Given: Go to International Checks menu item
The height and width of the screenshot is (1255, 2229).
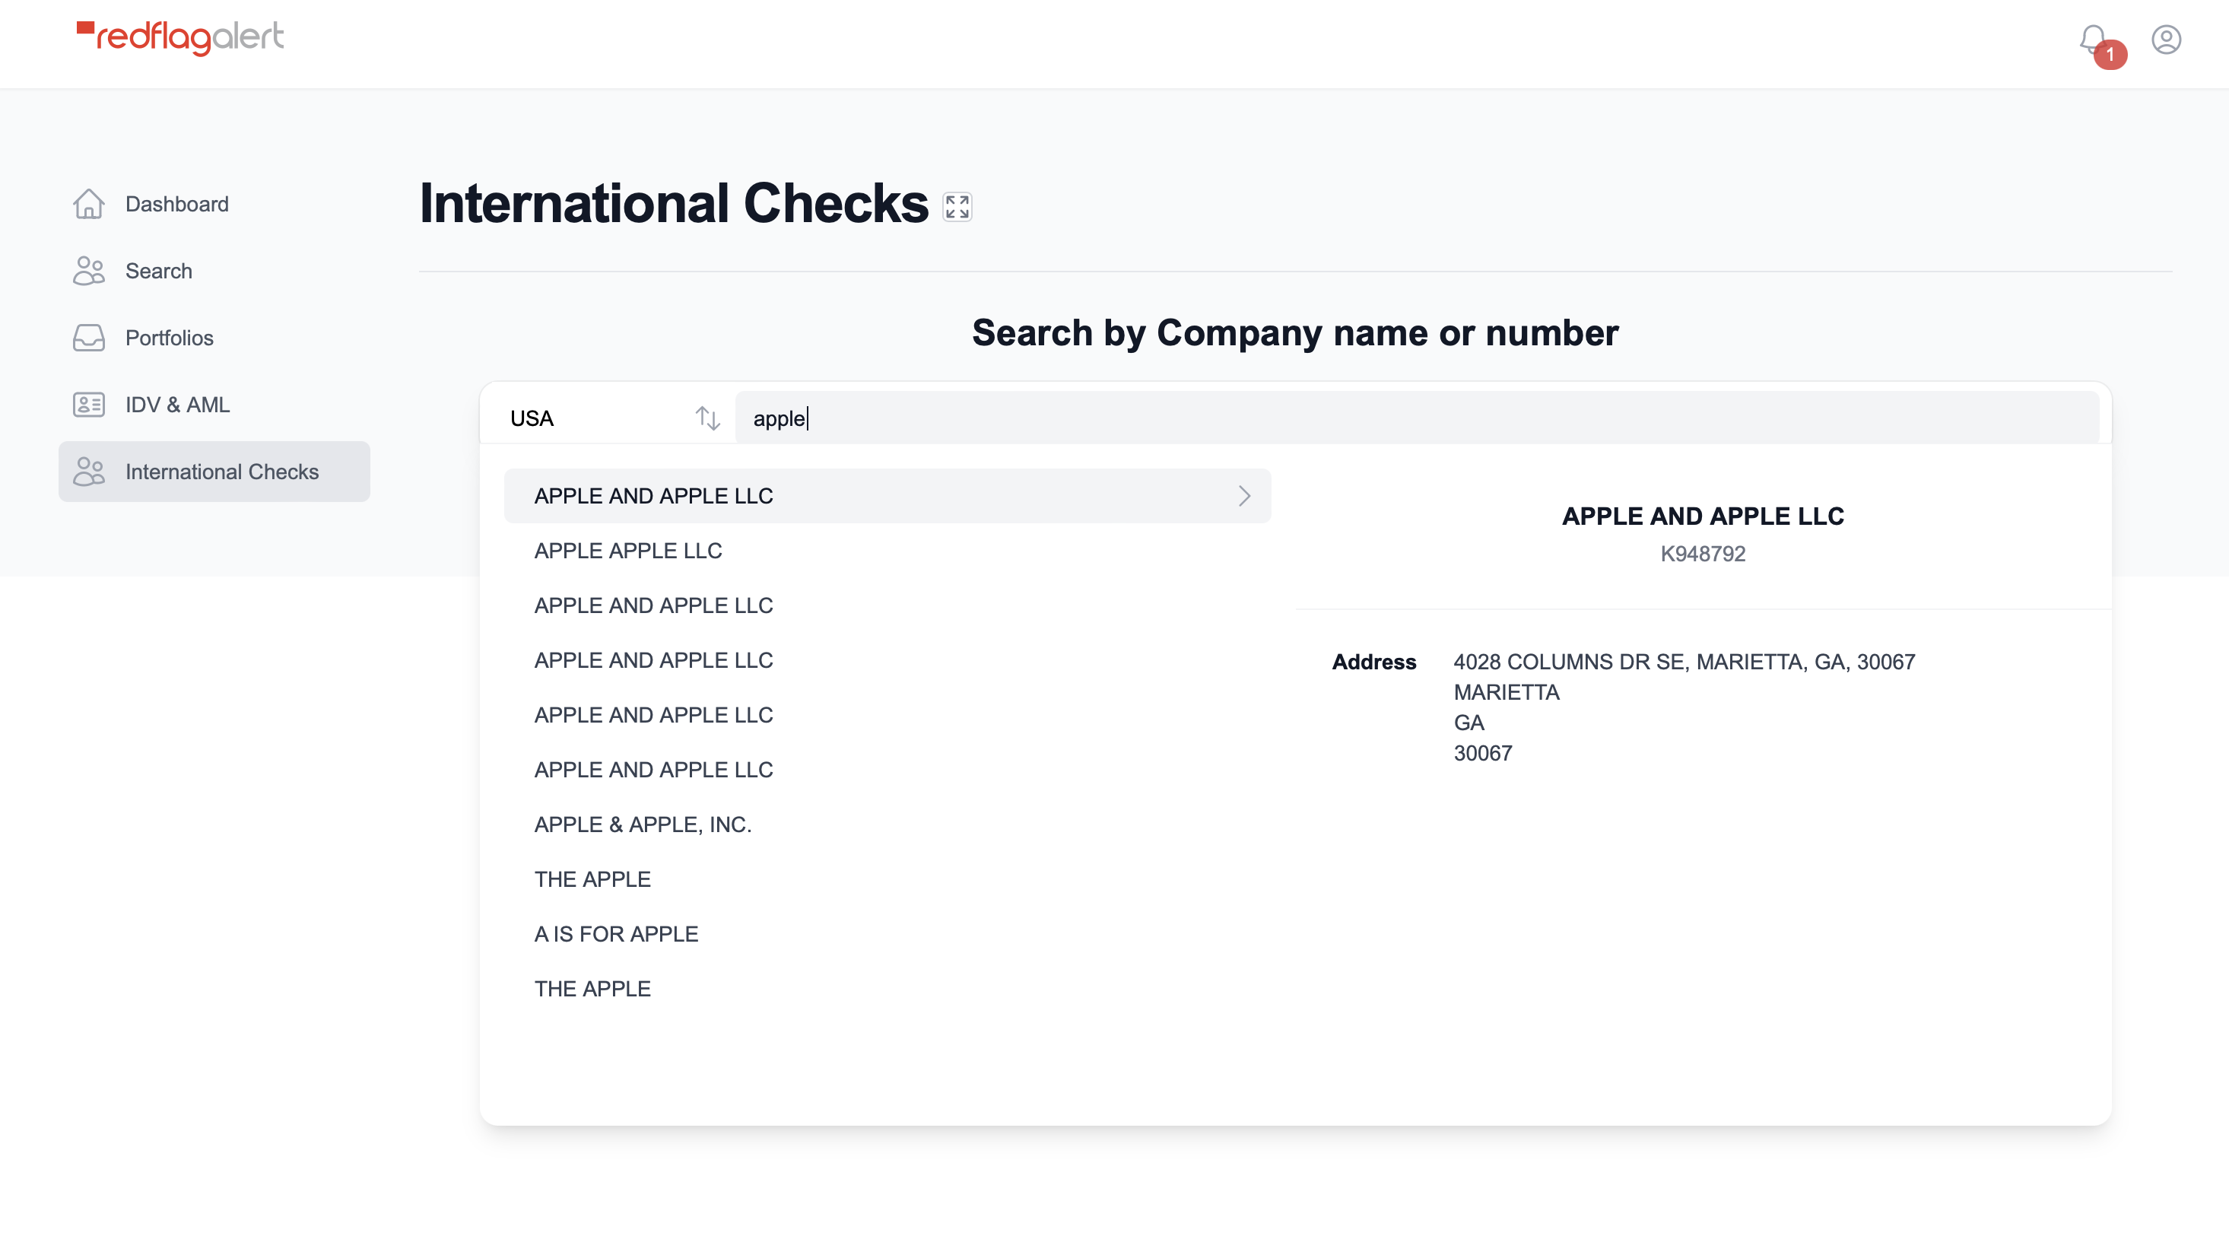Looking at the screenshot, I should point(221,472).
